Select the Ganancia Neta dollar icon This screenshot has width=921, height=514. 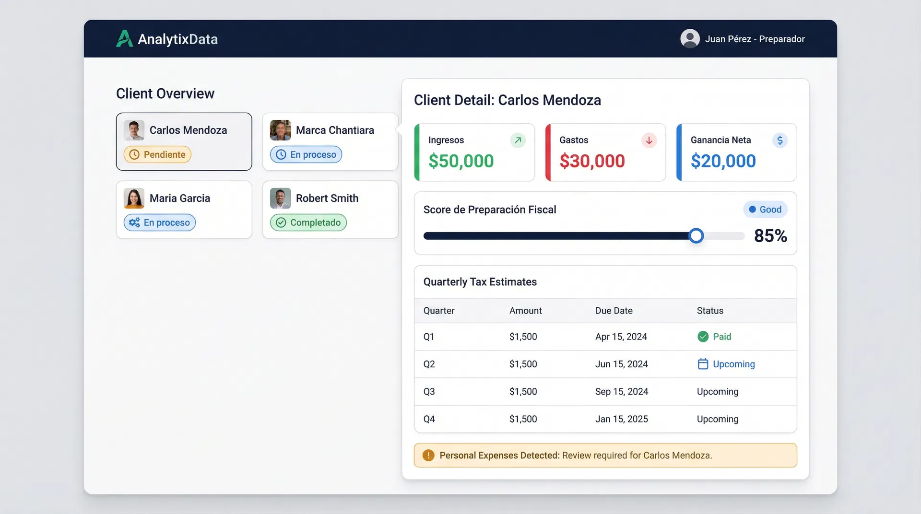coord(780,140)
